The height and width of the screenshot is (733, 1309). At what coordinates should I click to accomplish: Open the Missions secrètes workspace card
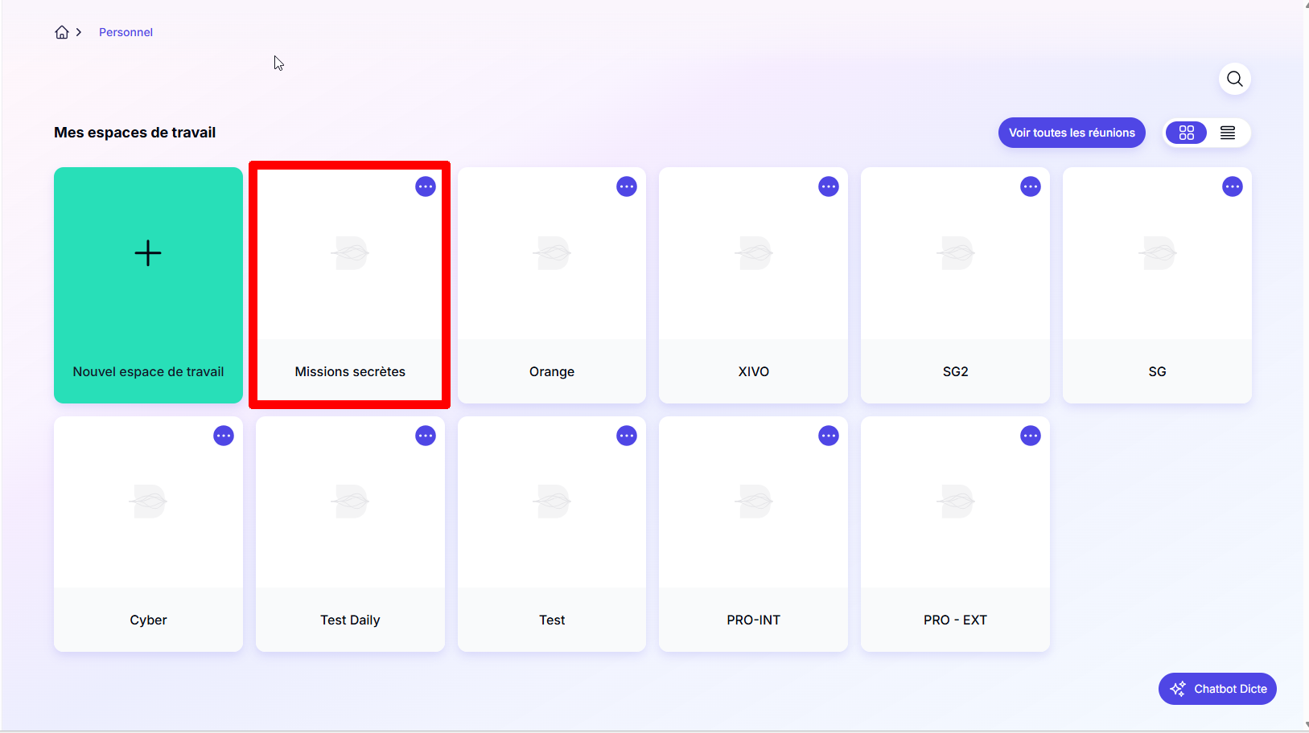(x=350, y=285)
